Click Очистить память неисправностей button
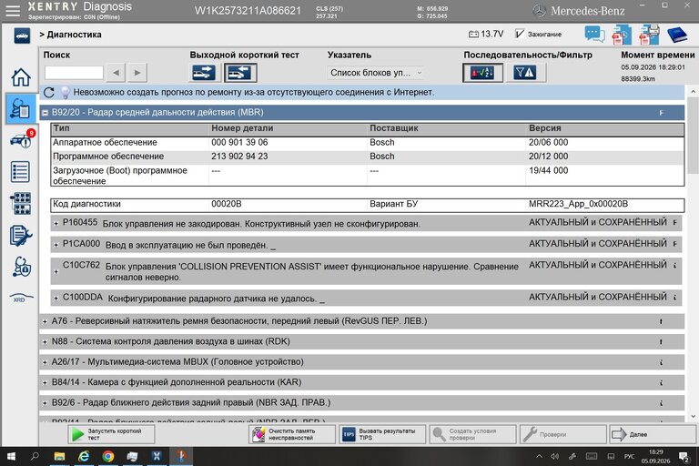Image resolution: width=699 pixels, height=466 pixels. tap(292, 434)
